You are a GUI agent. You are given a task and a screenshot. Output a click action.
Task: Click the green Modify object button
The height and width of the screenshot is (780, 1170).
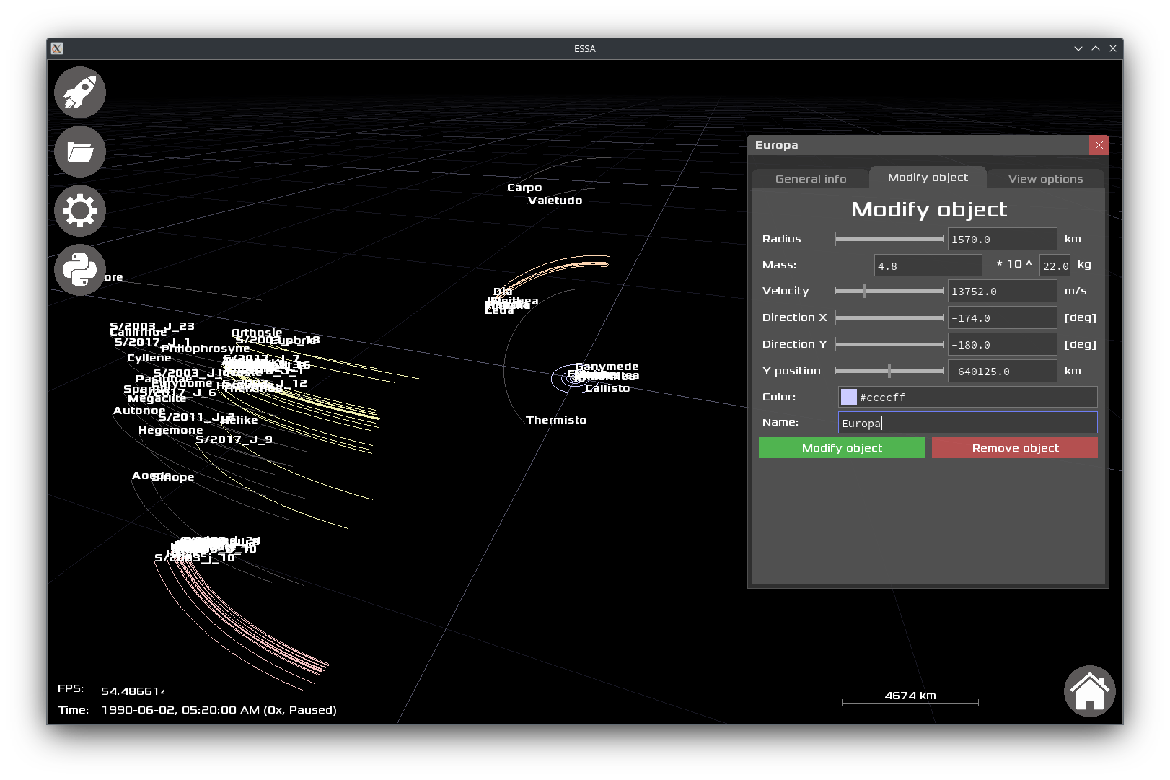842,447
